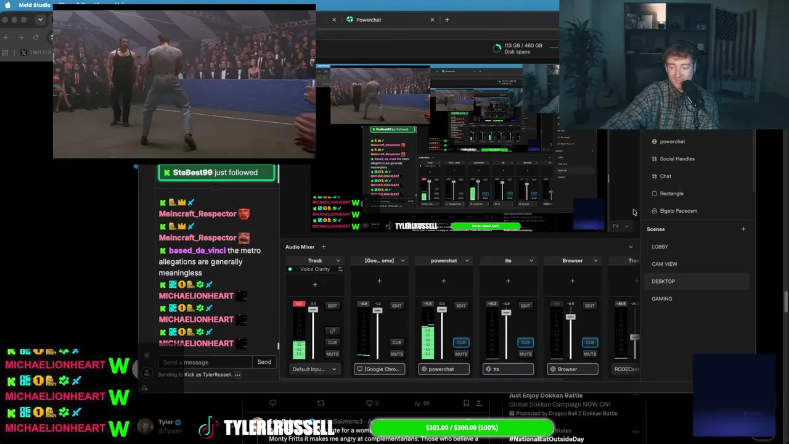Click the browser reload icon
This screenshot has height=444, width=789.
(36, 37)
